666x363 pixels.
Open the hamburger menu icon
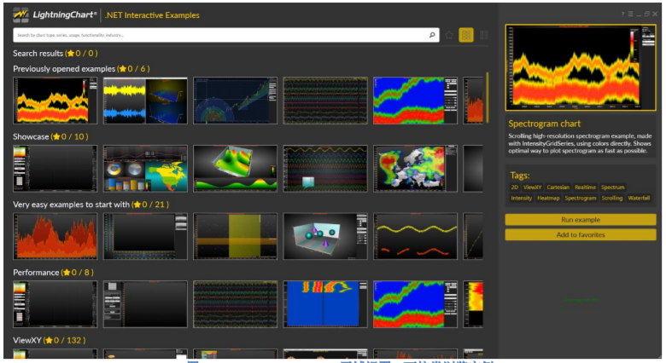pyautogui.click(x=631, y=14)
